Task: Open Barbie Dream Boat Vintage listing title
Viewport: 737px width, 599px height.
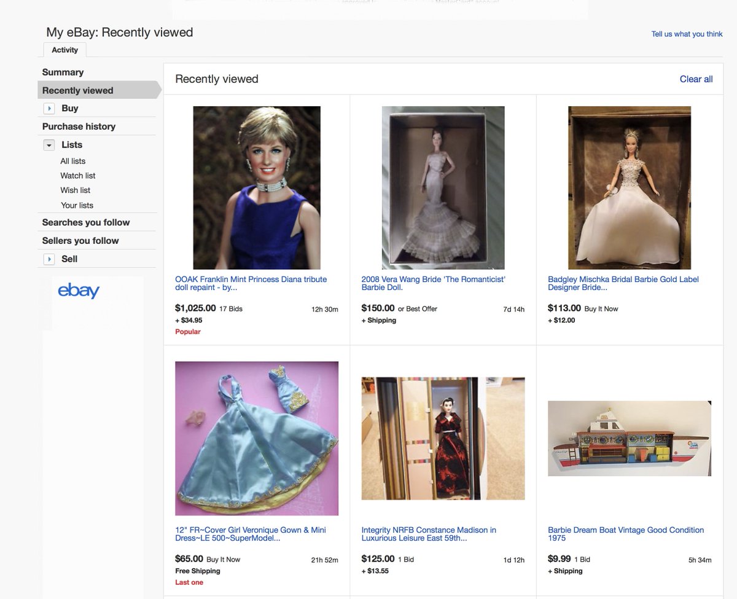Action: (x=626, y=534)
